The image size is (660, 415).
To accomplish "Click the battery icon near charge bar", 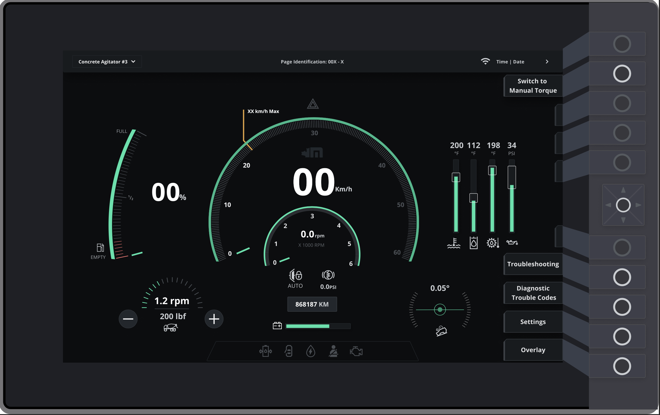I will [277, 326].
